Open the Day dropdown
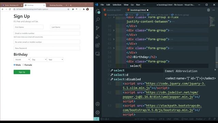 pos(38,59)
